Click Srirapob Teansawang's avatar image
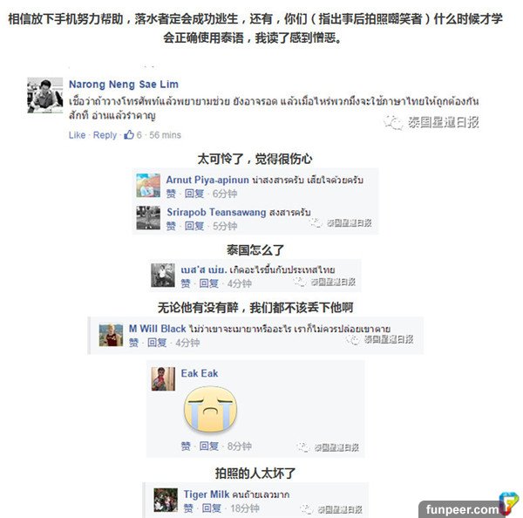Viewport: 523px width, 518px height. [x=148, y=218]
